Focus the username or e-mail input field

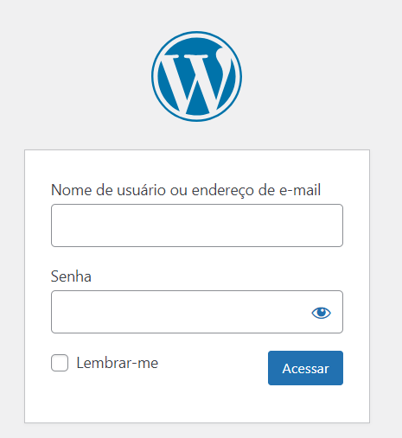click(x=197, y=225)
